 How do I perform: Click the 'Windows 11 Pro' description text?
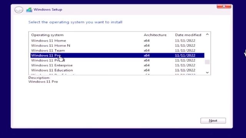(43, 82)
